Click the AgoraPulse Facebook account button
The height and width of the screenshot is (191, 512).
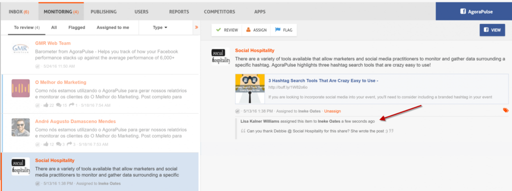474,12
